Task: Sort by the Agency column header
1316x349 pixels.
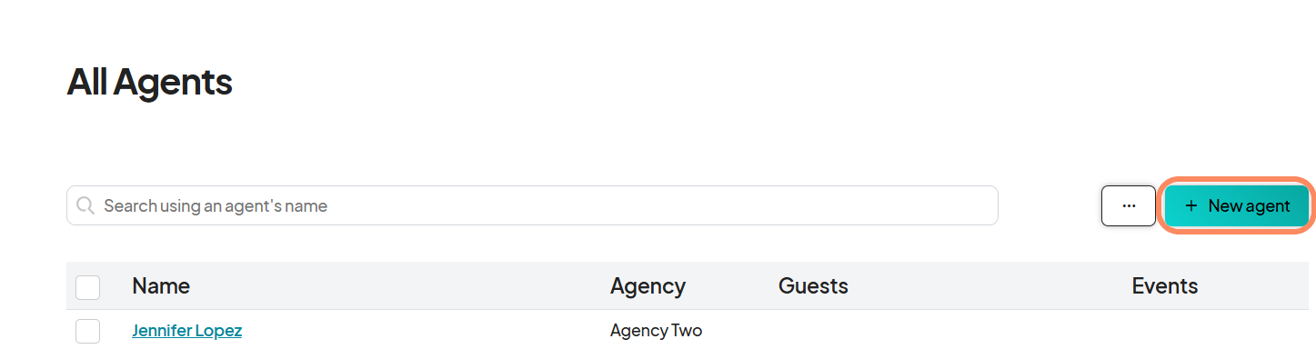Action: pyautogui.click(x=648, y=286)
